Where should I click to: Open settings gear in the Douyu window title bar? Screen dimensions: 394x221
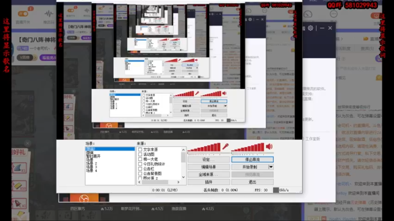311,28
